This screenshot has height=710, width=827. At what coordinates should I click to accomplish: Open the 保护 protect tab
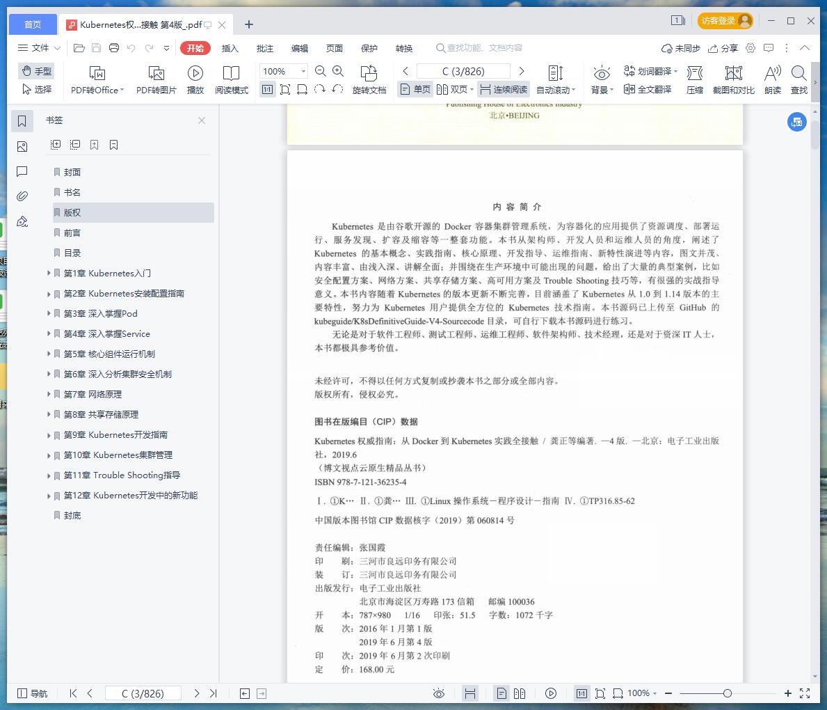tap(369, 48)
